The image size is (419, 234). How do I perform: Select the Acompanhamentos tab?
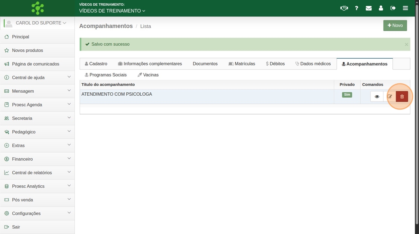364,64
